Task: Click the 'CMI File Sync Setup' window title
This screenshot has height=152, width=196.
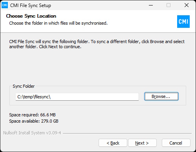Action: click(x=31, y=5)
